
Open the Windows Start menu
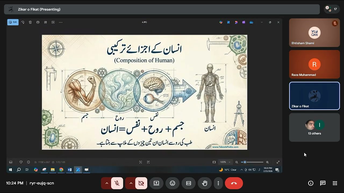click(x=10, y=170)
